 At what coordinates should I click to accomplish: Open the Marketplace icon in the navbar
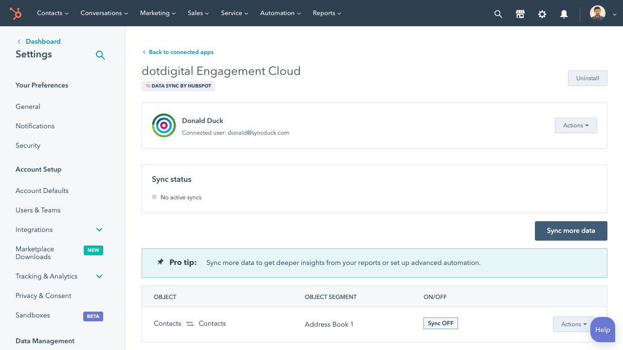click(x=520, y=14)
